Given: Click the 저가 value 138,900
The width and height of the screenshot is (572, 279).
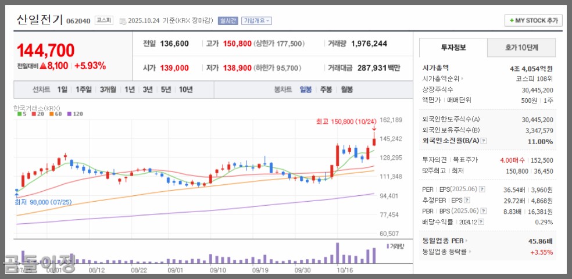Looking at the screenshot, I should pos(237,68).
